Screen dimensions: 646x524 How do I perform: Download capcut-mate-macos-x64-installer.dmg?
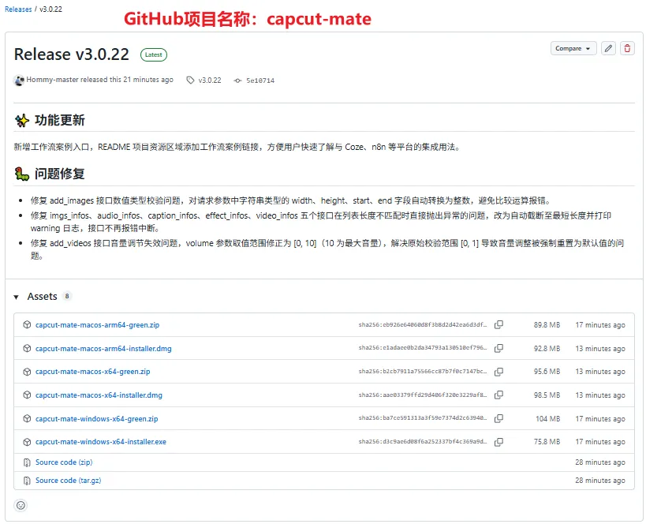coord(99,395)
